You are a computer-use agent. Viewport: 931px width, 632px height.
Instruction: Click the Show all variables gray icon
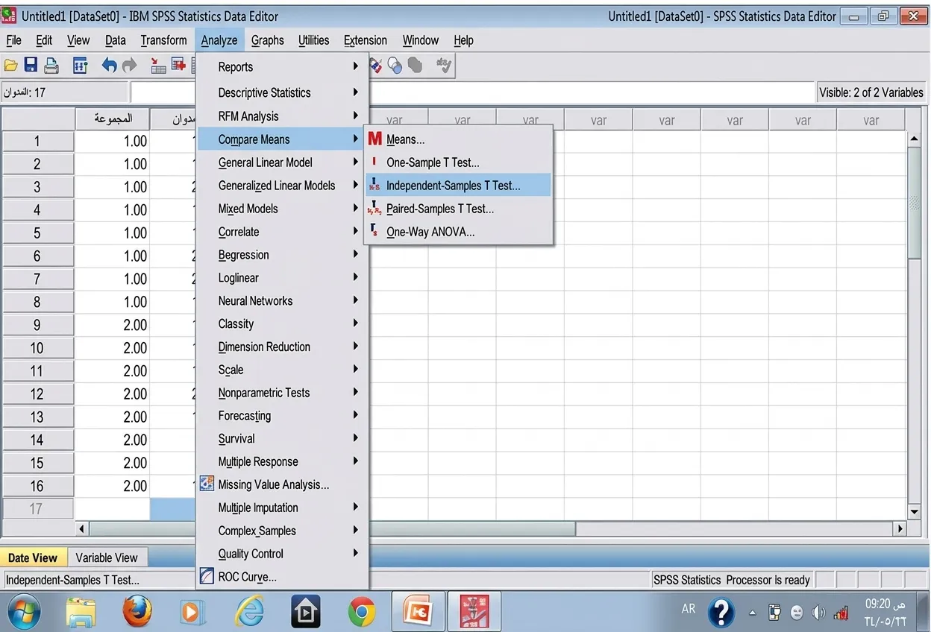416,66
